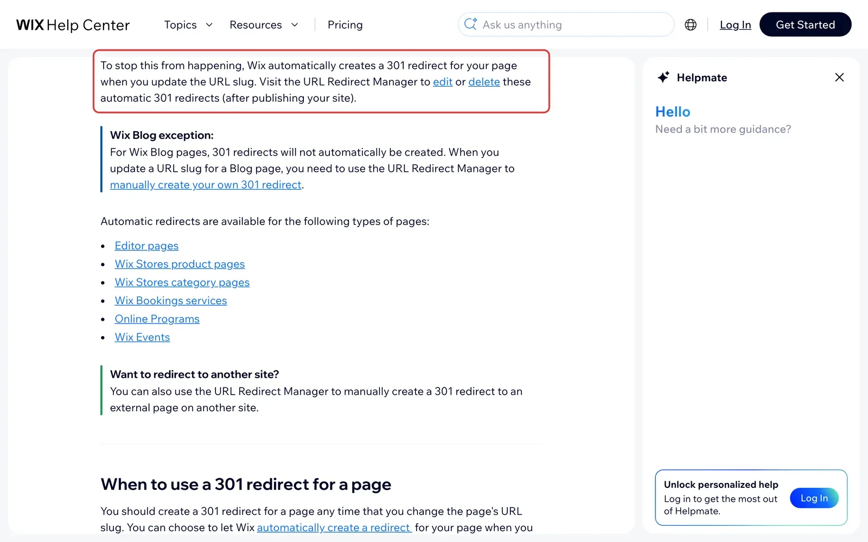The image size is (868, 542).
Task: Click the Helpmate panel title
Action: pyautogui.click(x=702, y=78)
